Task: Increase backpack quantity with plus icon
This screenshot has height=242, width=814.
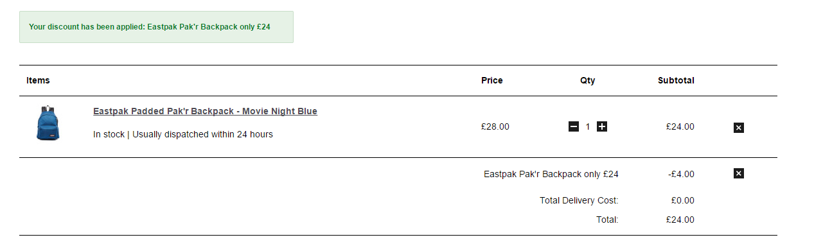Action: 602,126
